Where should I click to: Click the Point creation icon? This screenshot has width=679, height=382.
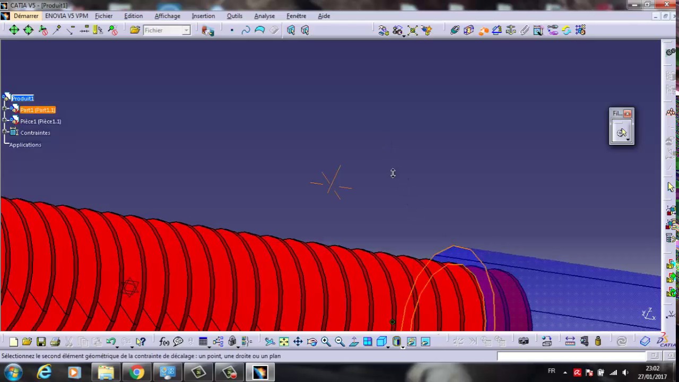232,30
